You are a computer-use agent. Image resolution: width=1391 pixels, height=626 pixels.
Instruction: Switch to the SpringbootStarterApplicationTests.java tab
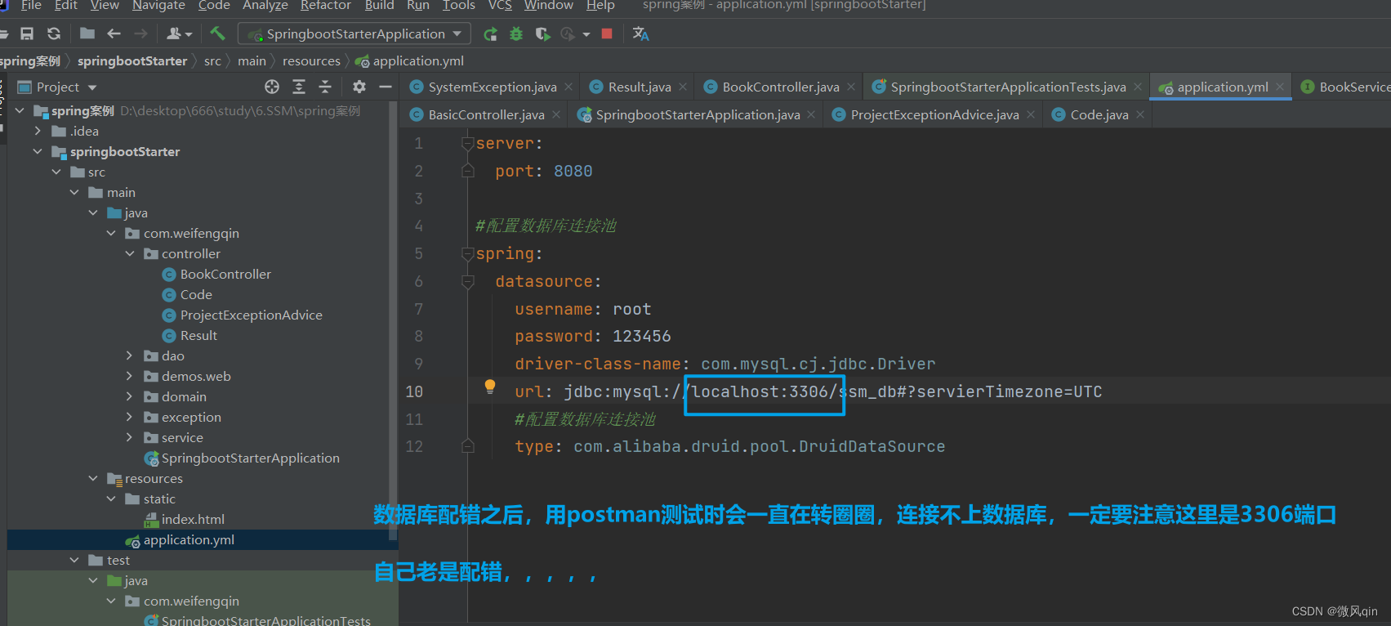pos(1007,87)
